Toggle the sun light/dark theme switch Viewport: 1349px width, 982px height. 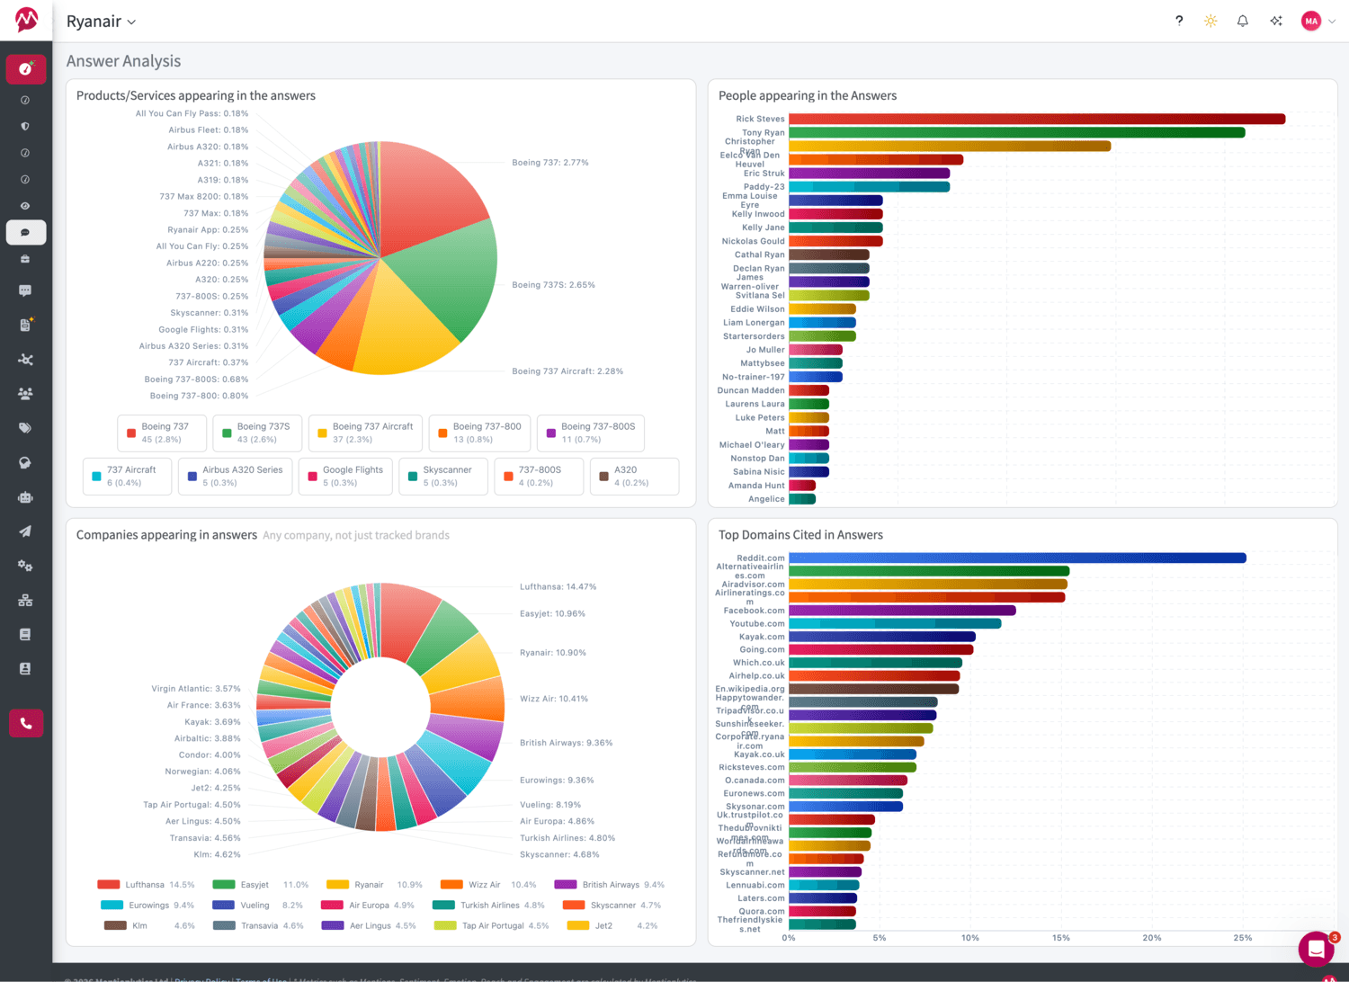1211,21
